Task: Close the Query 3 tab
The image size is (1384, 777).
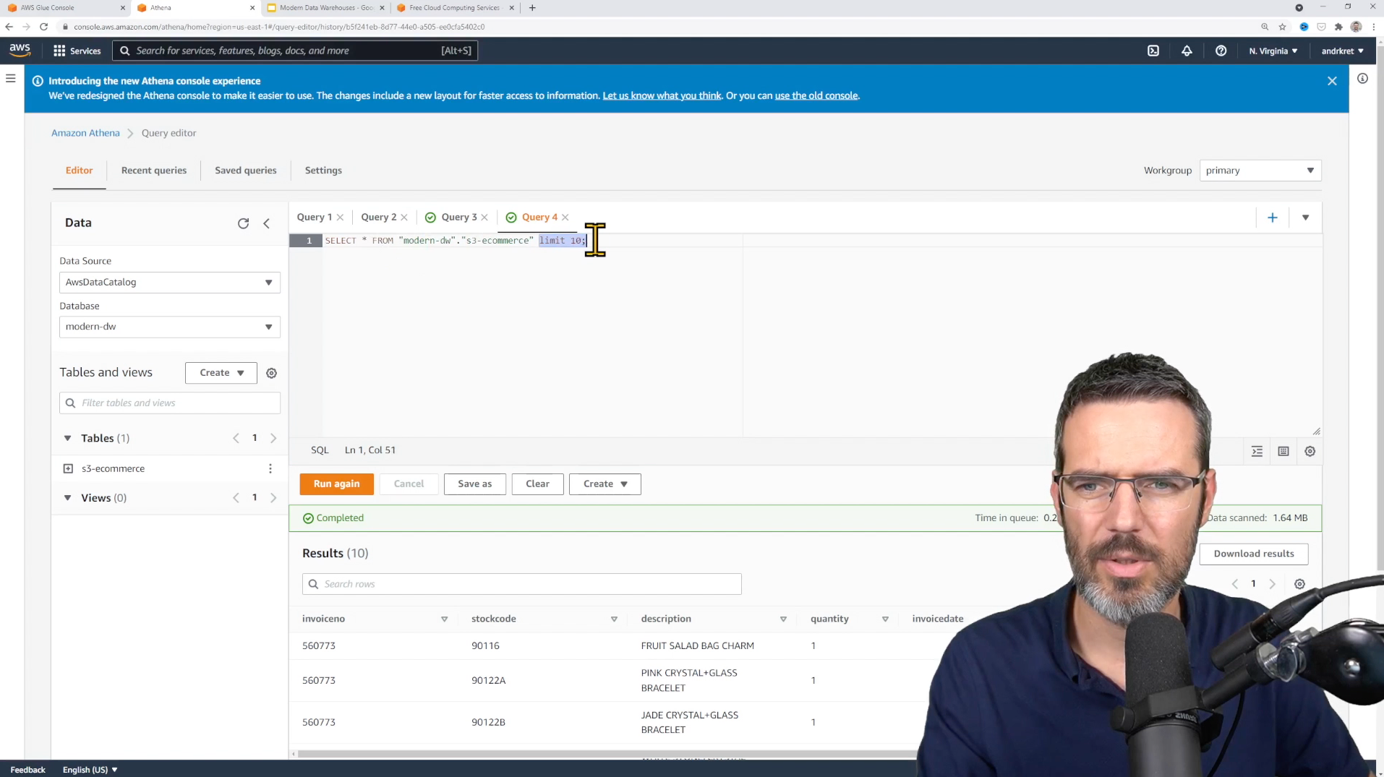Action: point(484,218)
